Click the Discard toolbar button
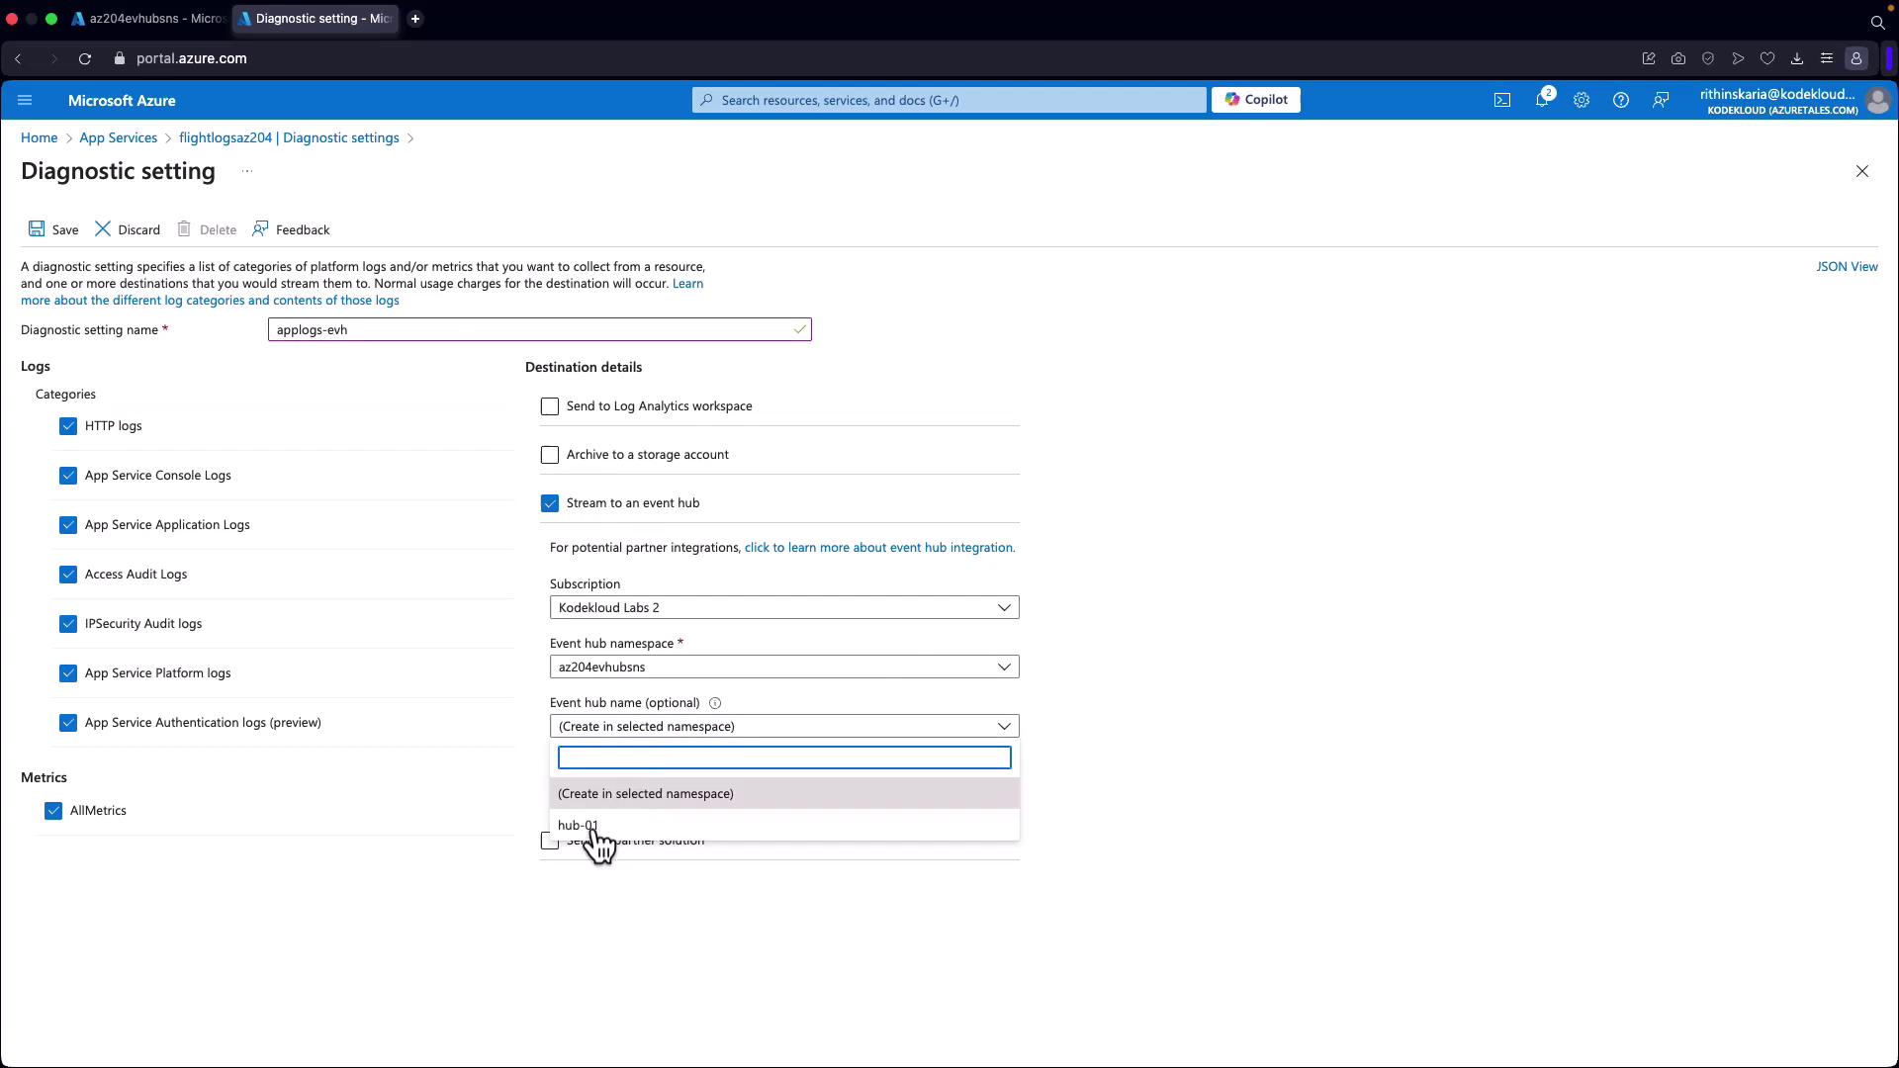1899x1068 pixels. [127, 229]
